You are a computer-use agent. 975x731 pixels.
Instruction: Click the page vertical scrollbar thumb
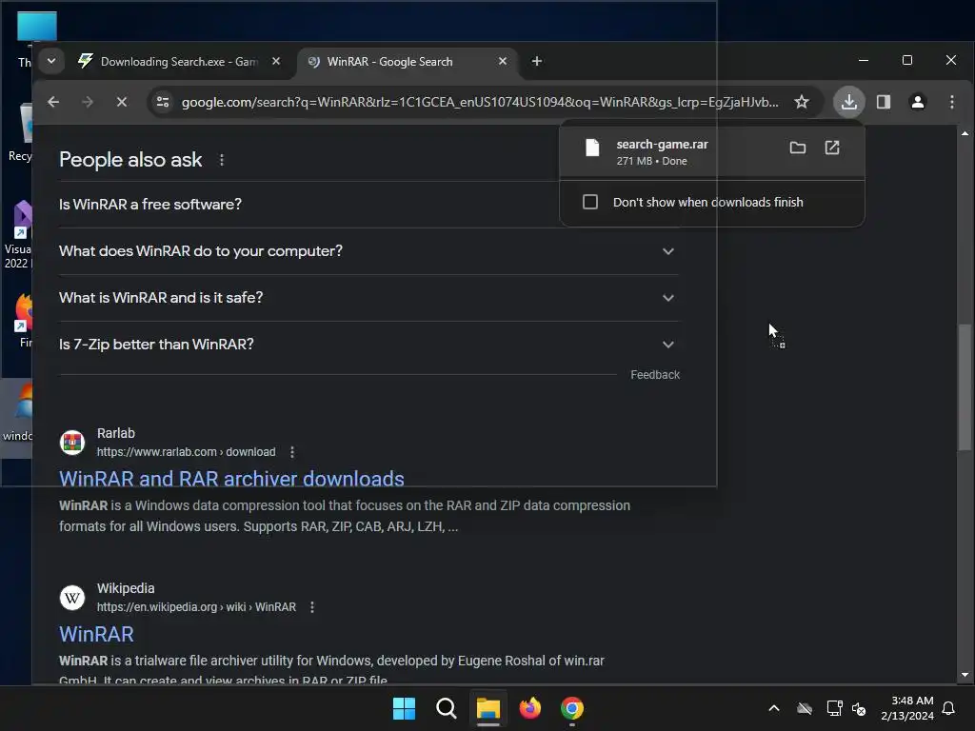(965, 386)
